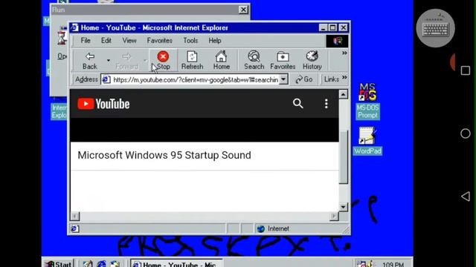Expand the Links bar chevron
This screenshot has width=476, height=267.
[344, 78]
